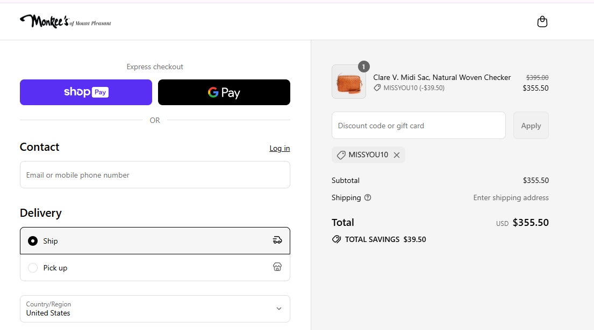Click the delivery truck icon in the Ship row
The height and width of the screenshot is (330, 594).
[277, 240]
